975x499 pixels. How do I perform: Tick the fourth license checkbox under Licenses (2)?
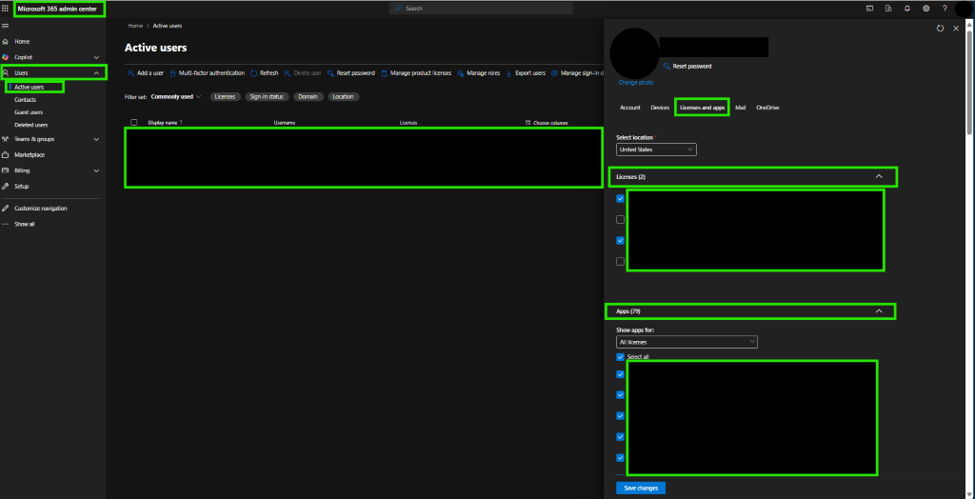tap(620, 261)
